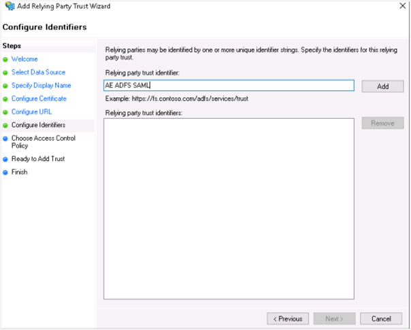The image size is (411, 330).
Task: Click the green bullet beside Welcome
Action: tap(5, 60)
